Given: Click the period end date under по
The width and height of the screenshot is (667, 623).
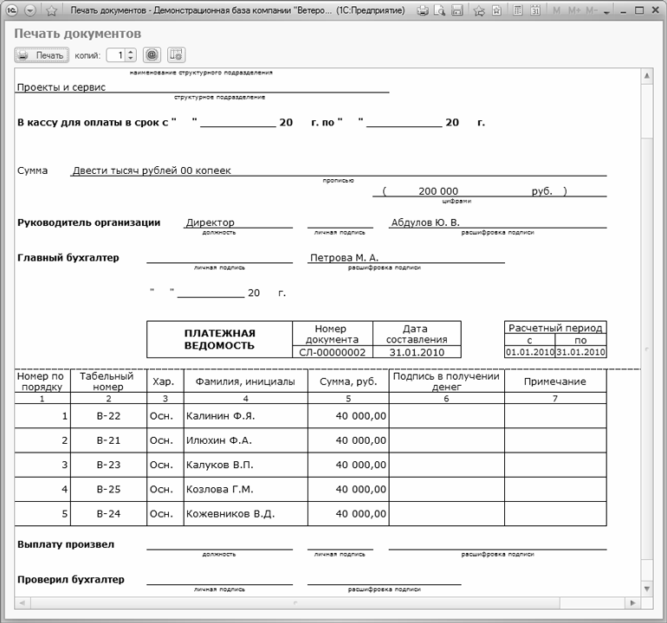Looking at the screenshot, I should tap(580, 352).
